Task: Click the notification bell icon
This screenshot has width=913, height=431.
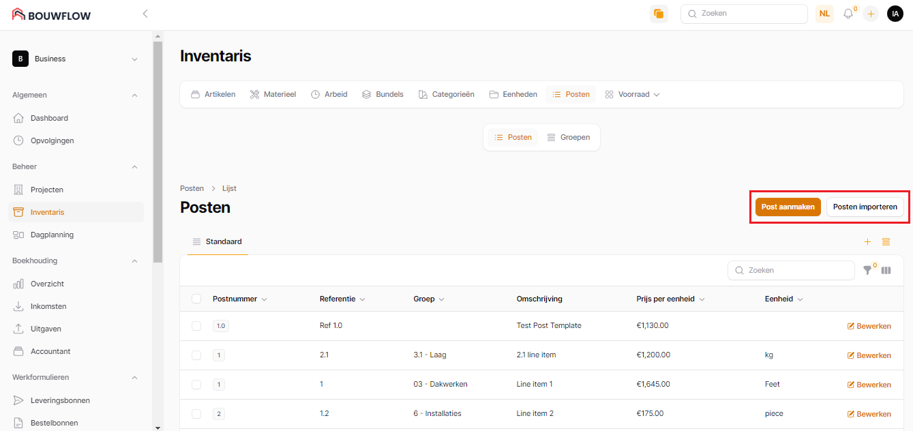Action: click(x=848, y=14)
